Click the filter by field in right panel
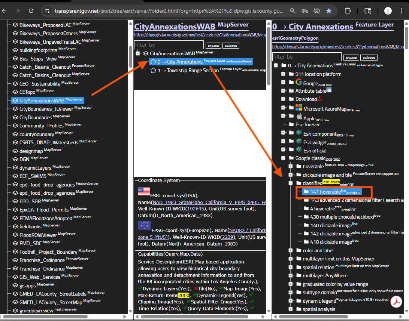409x321 pixels. tap(307, 57)
